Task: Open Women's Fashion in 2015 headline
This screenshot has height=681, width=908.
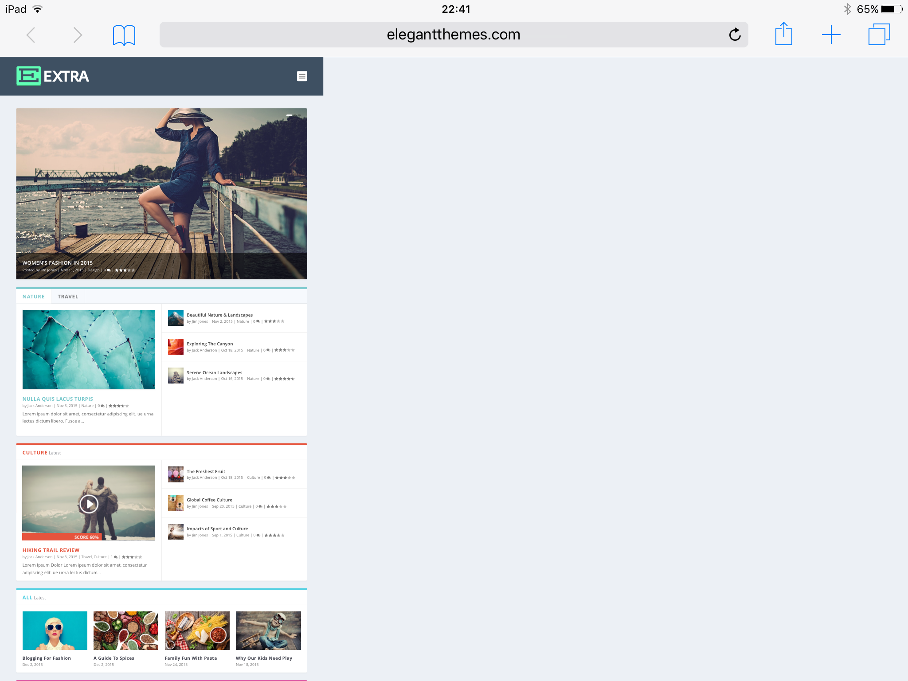Action: pyautogui.click(x=58, y=263)
